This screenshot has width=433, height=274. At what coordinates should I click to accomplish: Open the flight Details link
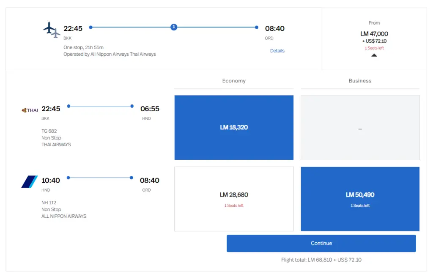coord(277,51)
